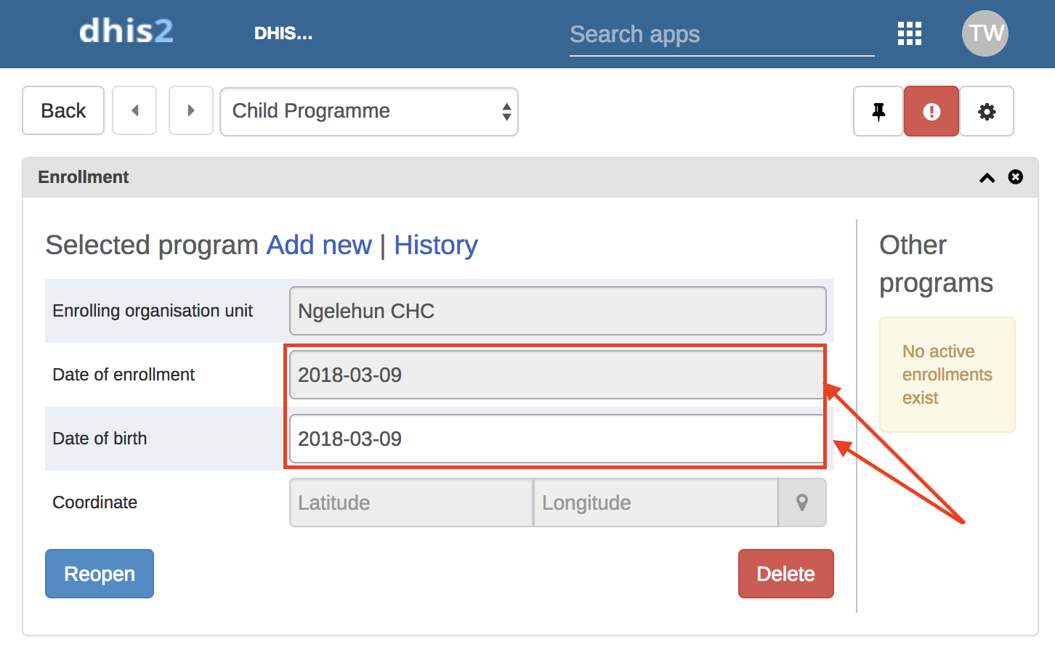Click the dhis2 logo
This screenshot has width=1055, height=655.
[x=126, y=31]
